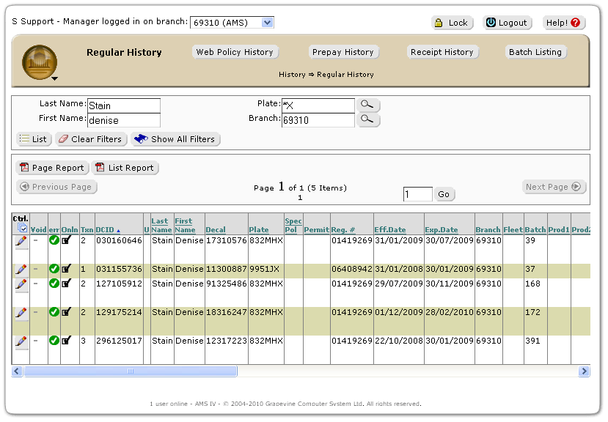Expand Show All Filters
This screenshot has width=608, height=422.
(176, 139)
